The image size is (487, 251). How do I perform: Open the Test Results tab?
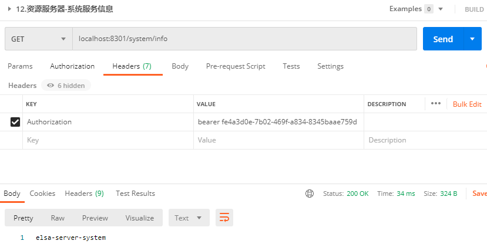136,194
